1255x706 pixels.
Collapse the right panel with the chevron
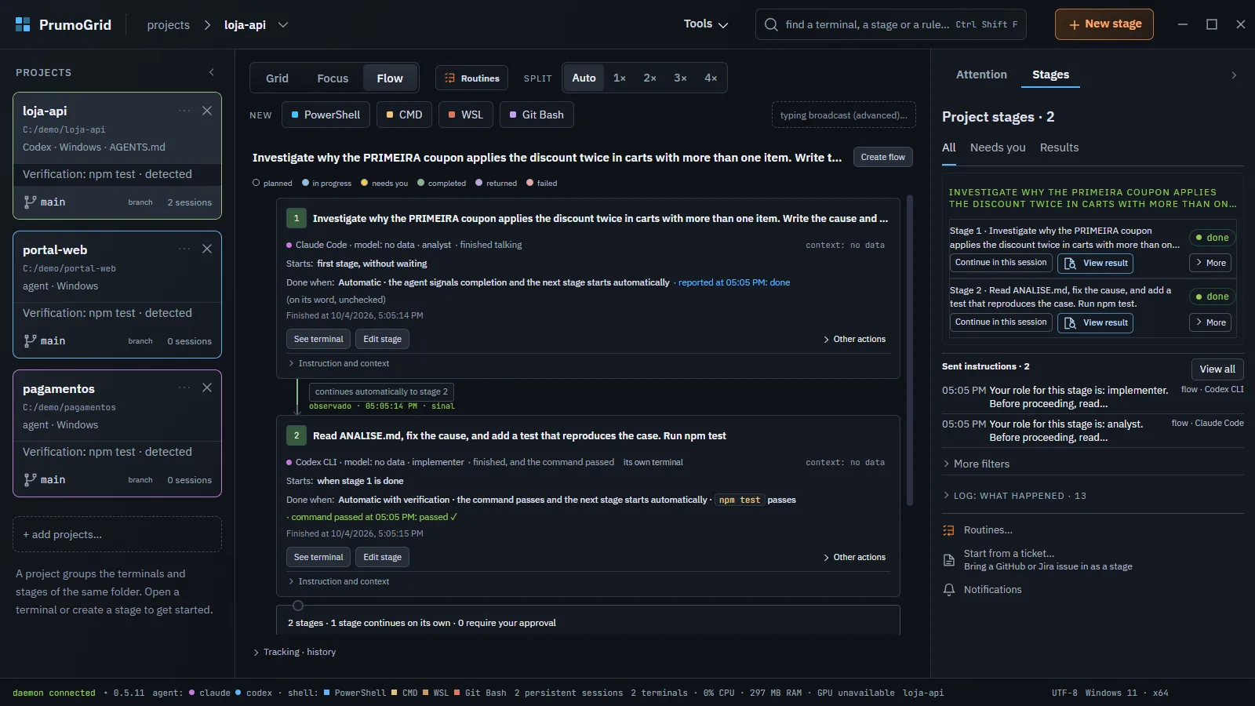(x=1234, y=75)
